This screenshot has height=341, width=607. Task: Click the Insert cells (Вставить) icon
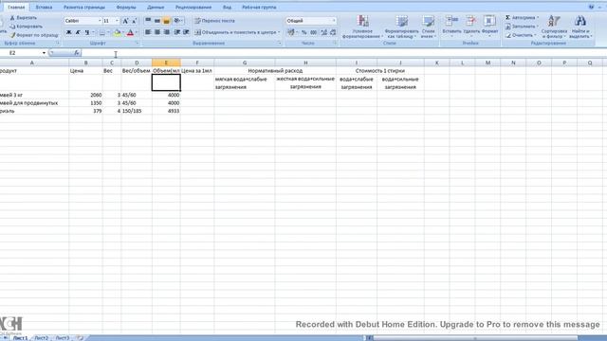point(451,22)
